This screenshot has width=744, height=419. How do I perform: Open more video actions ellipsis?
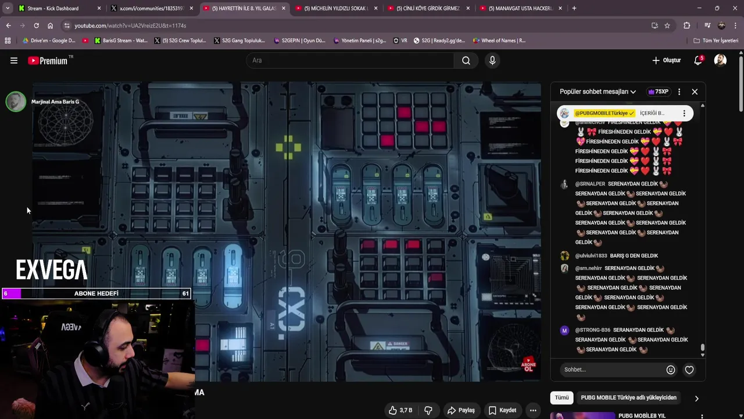coord(533,410)
